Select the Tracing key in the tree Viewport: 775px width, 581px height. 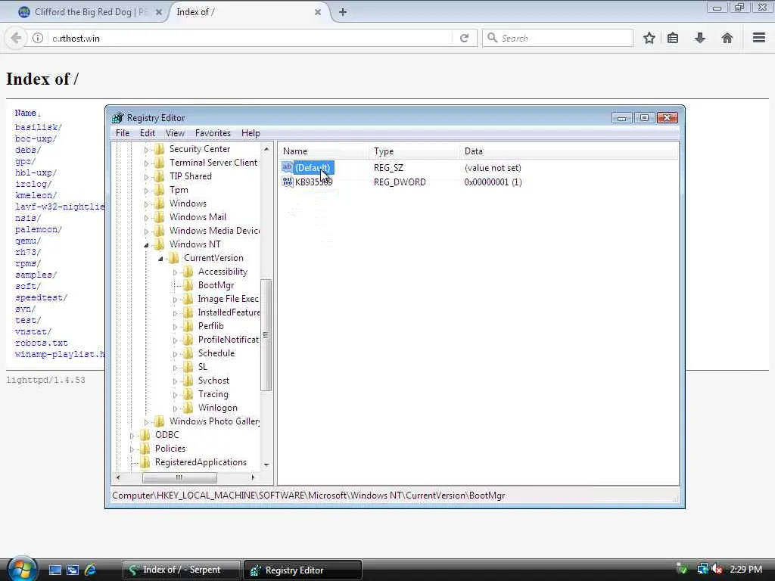213,394
